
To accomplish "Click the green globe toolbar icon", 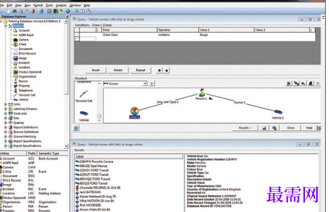I will (x=68, y=11).
